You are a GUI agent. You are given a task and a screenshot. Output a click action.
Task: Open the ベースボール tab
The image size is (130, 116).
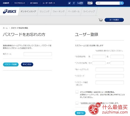(74, 11)
